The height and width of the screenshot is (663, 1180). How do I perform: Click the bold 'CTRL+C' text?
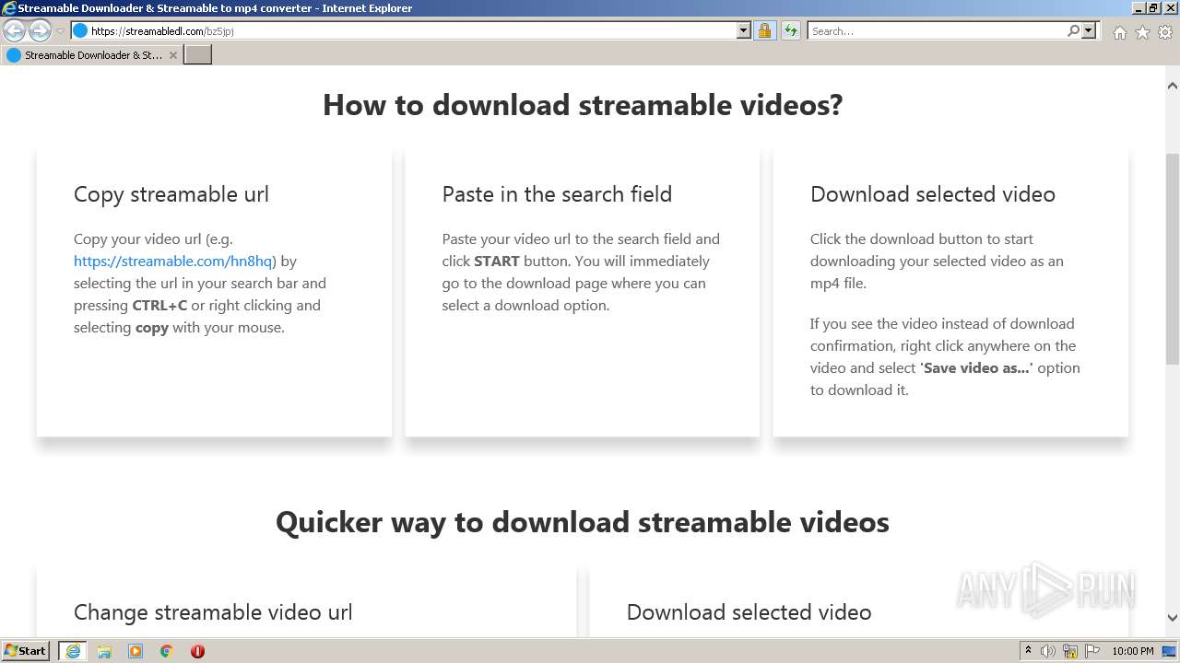point(159,305)
